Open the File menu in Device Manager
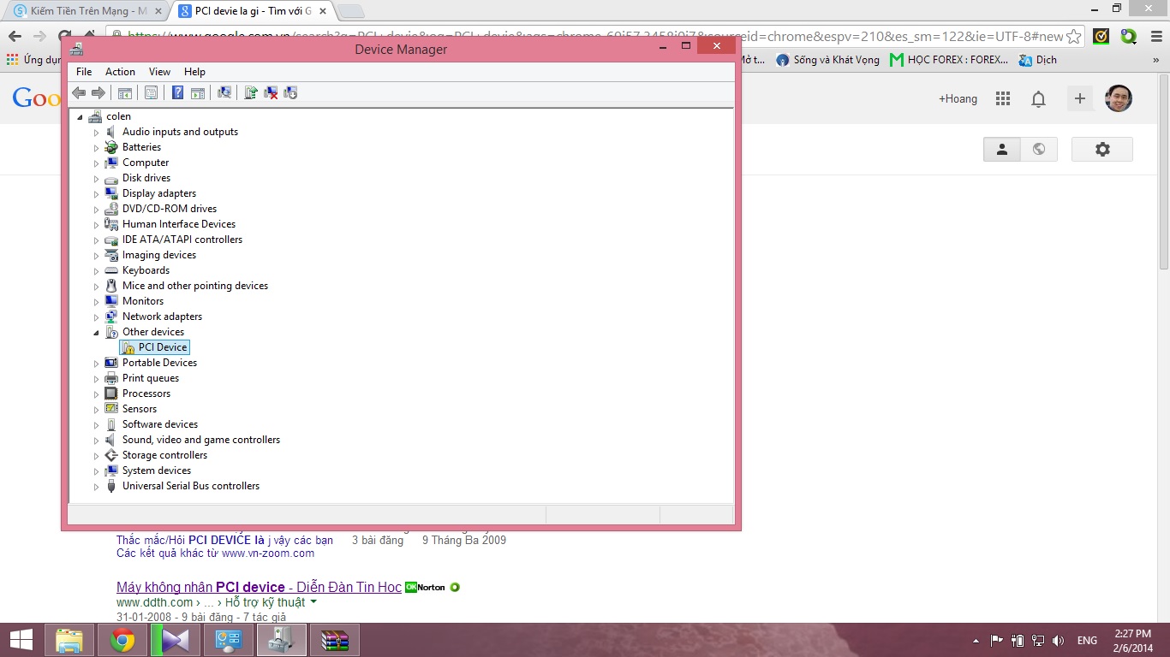This screenshot has width=1170, height=657. (84, 72)
